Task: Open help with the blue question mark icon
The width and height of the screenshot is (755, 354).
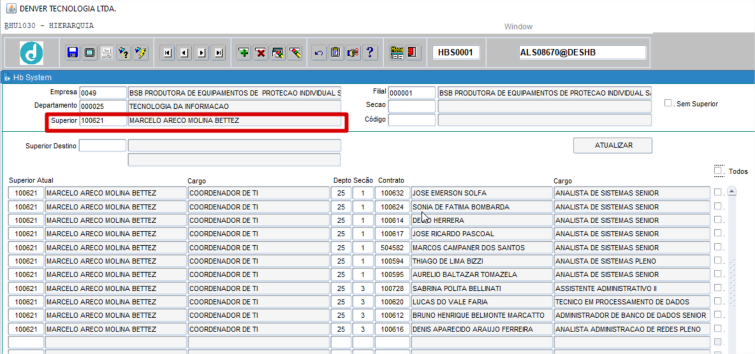Action: click(x=370, y=53)
